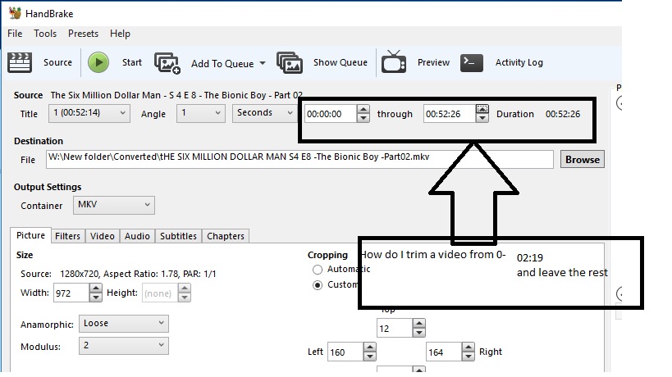Open the Presets menu

coord(83,34)
